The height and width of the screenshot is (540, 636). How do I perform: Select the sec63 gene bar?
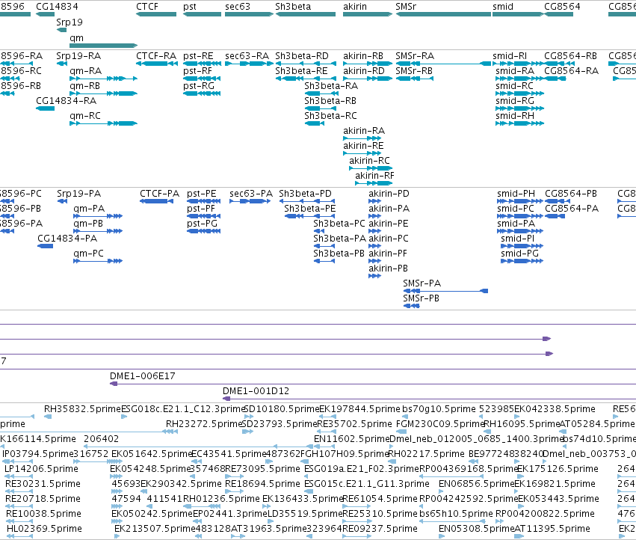point(249,14)
